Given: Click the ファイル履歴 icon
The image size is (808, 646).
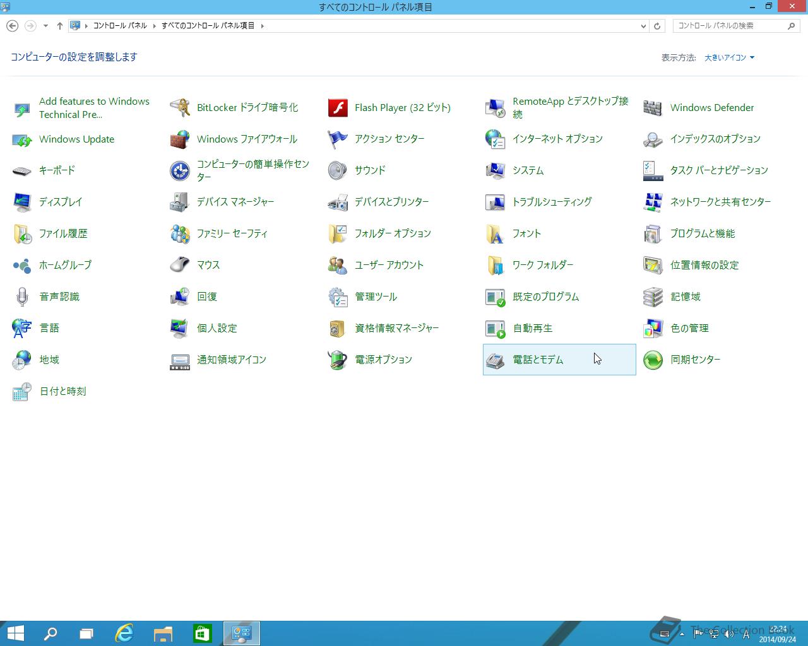Looking at the screenshot, I should pyautogui.click(x=22, y=233).
